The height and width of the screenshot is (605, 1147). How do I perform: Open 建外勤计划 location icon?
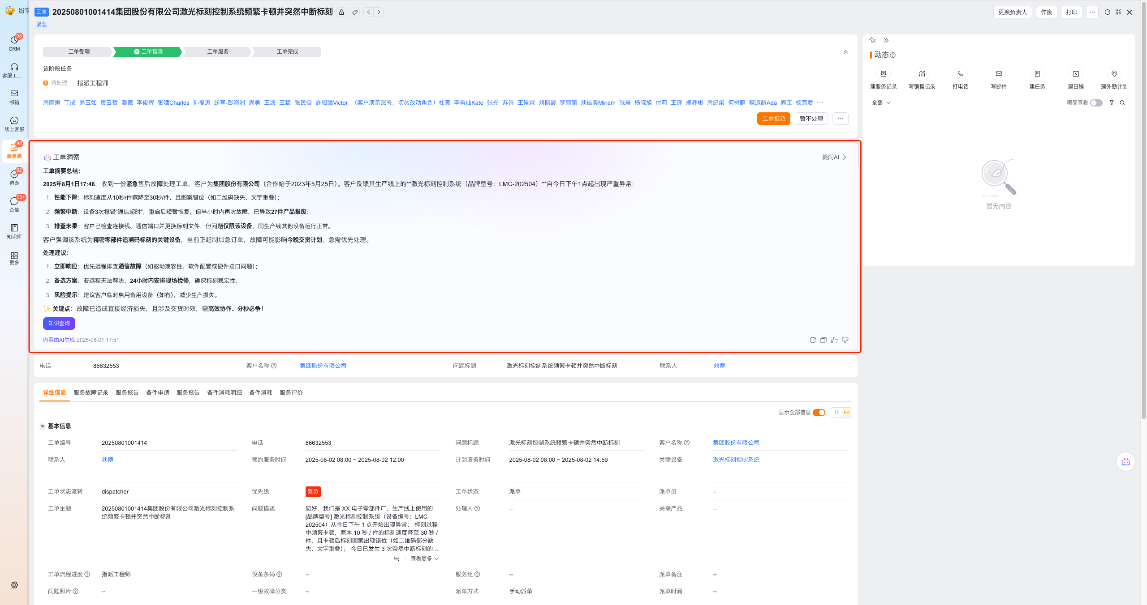pos(1114,74)
